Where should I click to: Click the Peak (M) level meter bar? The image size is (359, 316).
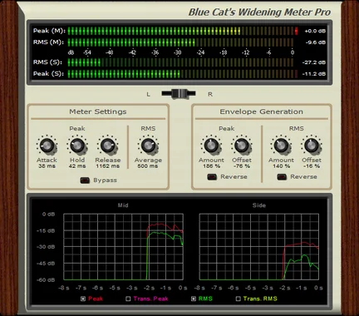[x=180, y=31]
